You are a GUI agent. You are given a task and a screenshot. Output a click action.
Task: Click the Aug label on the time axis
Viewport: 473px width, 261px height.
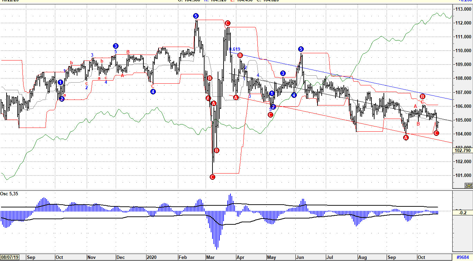362,258
